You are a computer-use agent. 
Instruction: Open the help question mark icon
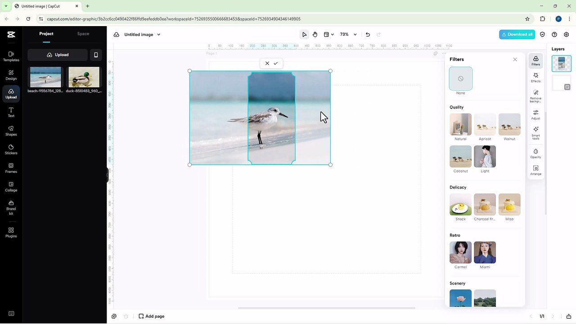click(554, 35)
